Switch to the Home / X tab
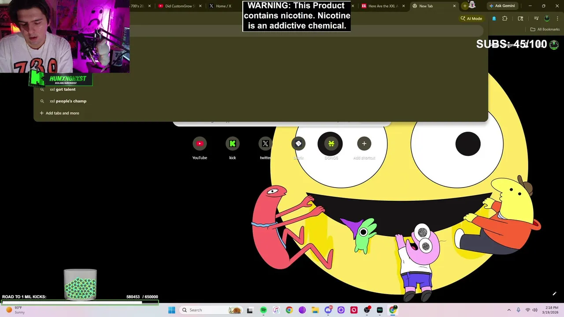 click(x=223, y=6)
